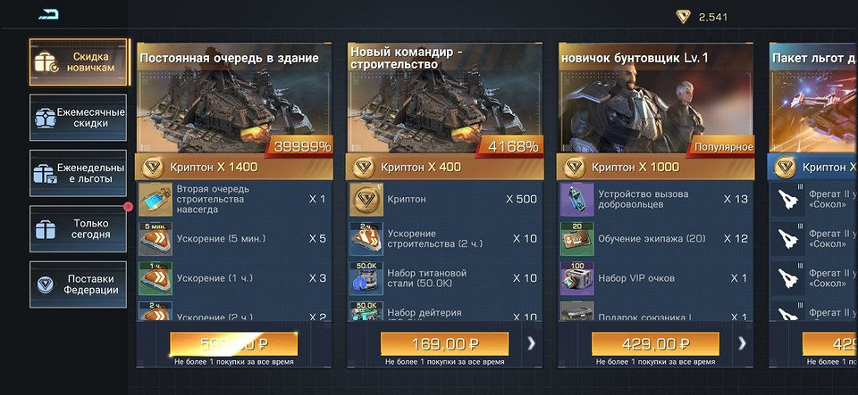Select the titanium steel pack icon
This screenshot has width=858, height=395.
(366, 278)
